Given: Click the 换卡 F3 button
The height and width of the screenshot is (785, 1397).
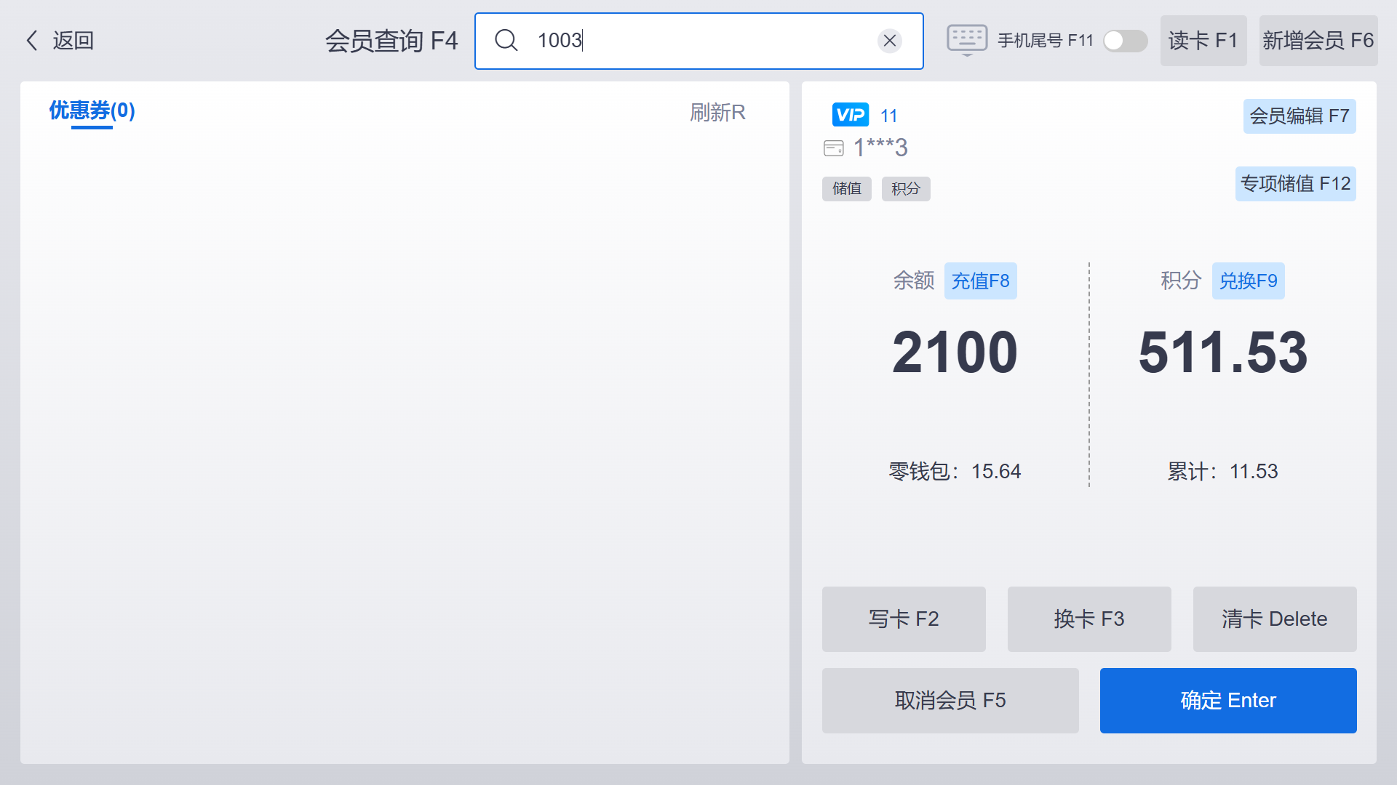Looking at the screenshot, I should pos(1089,619).
